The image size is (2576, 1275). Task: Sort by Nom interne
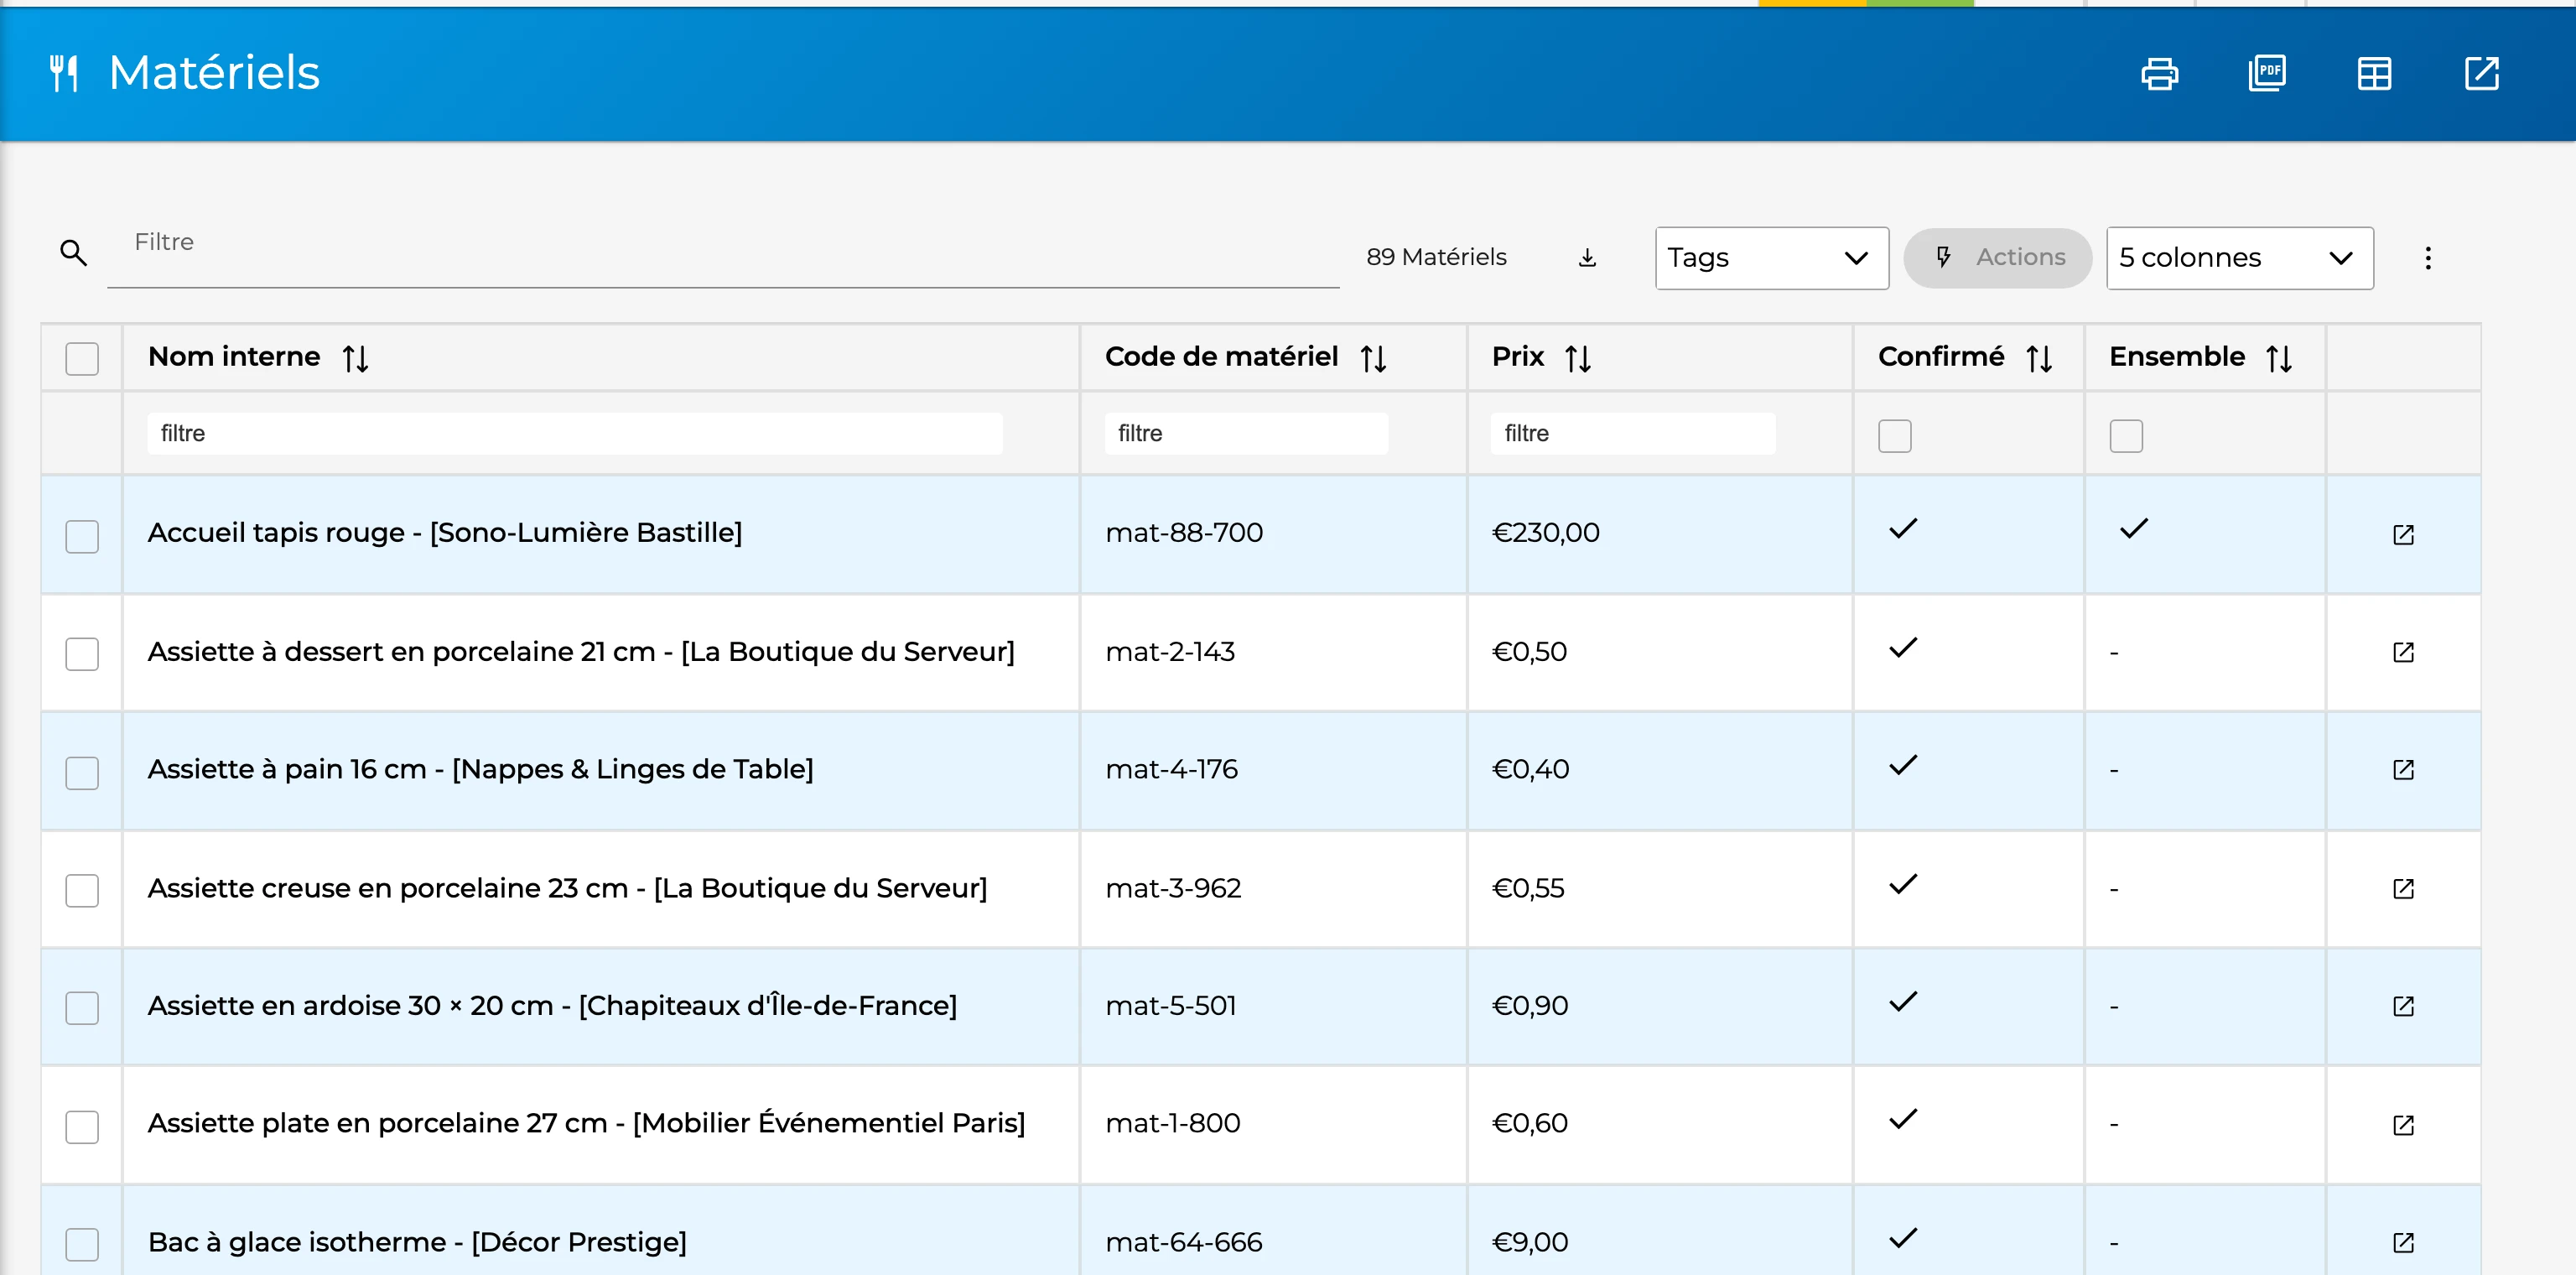pos(355,358)
